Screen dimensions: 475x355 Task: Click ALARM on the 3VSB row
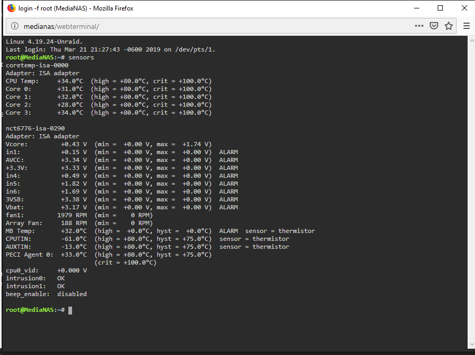pyautogui.click(x=228, y=199)
